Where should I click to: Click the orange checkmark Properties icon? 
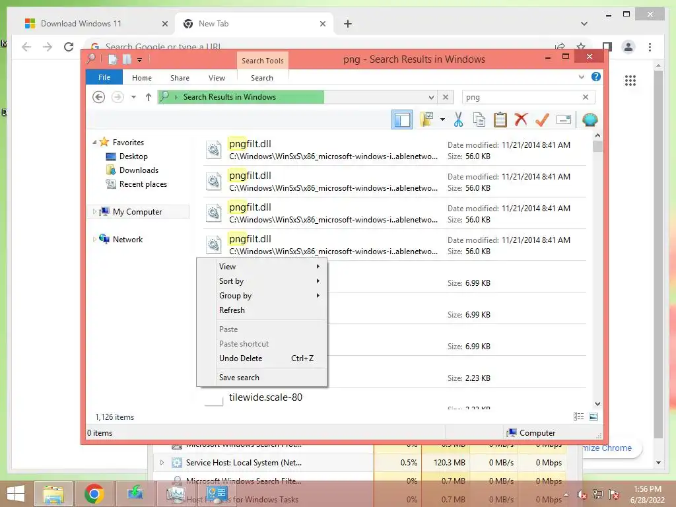[542, 119]
